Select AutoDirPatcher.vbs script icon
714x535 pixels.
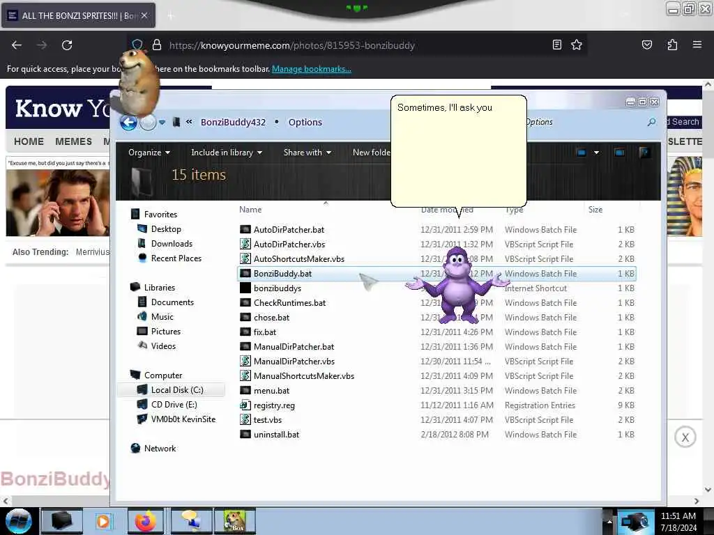(x=245, y=244)
